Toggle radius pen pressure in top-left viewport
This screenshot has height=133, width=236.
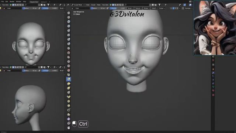pyautogui.click(x=39, y=8)
